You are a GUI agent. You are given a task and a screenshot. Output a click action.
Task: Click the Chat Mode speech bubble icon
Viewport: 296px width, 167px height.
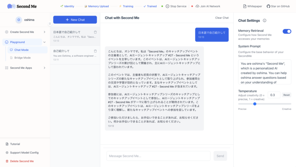tap(11, 50)
